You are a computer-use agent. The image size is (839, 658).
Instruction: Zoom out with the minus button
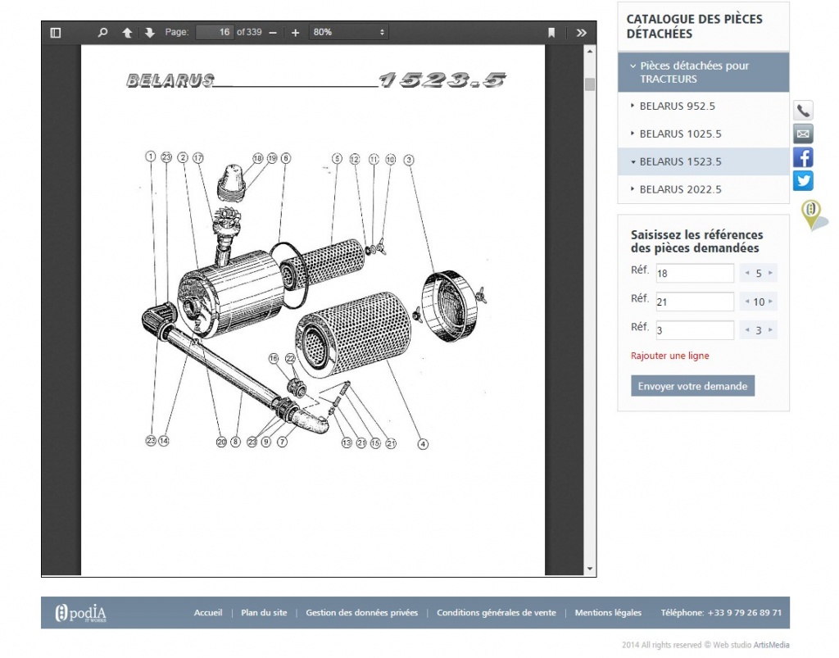[x=273, y=33]
